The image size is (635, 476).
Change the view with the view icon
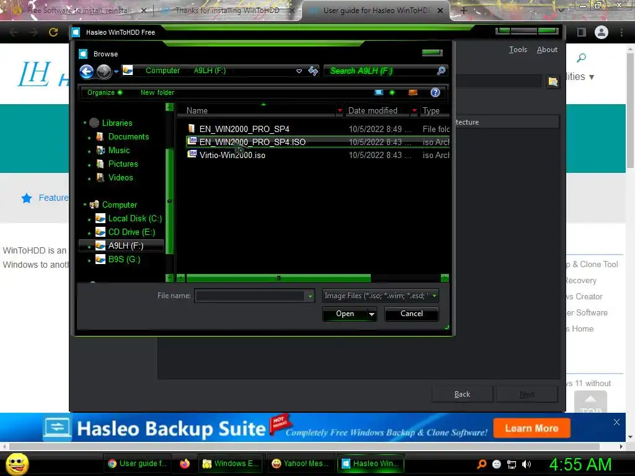click(379, 92)
